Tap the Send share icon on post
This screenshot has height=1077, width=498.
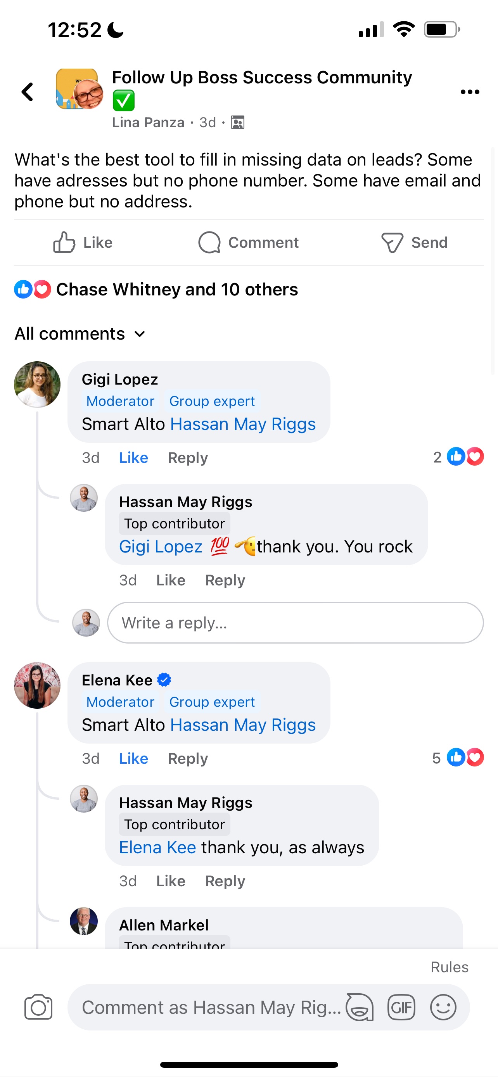414,242
